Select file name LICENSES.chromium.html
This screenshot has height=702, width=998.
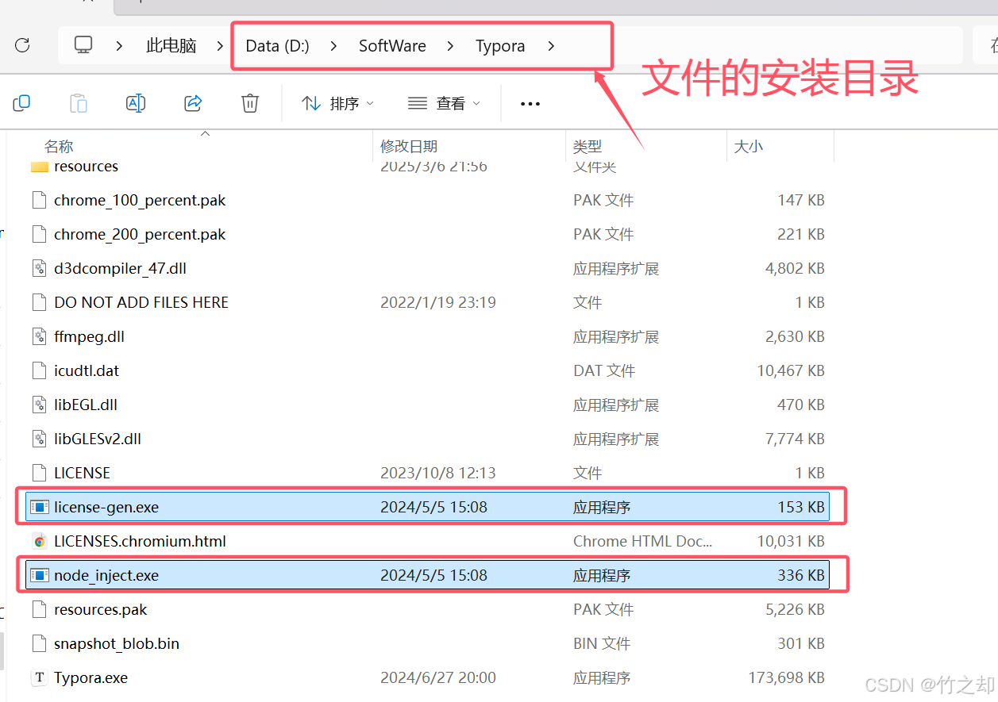(140, 541)
